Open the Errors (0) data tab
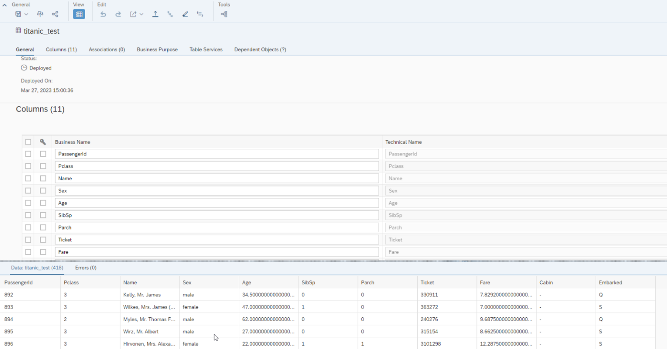Screen dimensions: 667x349 coord(86,268)
